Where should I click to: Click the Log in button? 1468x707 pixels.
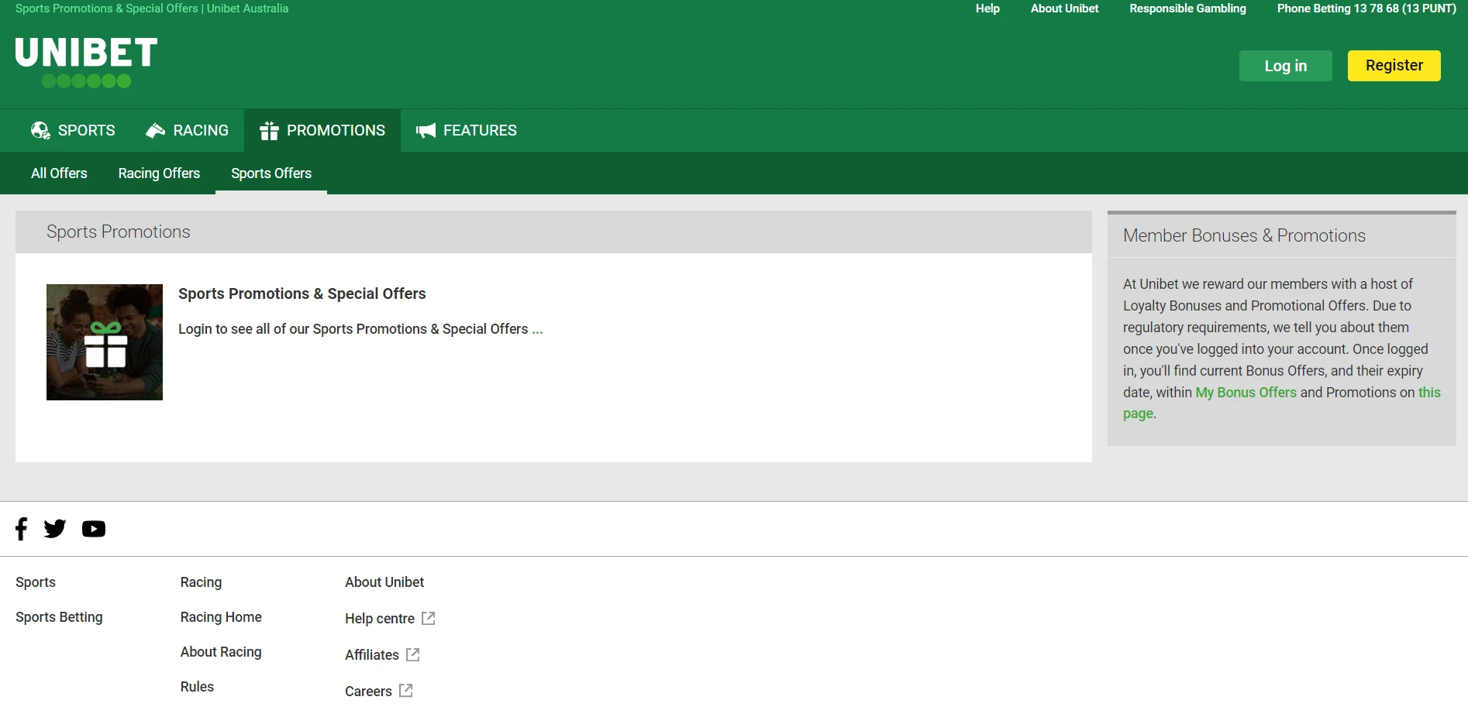(x=1286, y=66)
